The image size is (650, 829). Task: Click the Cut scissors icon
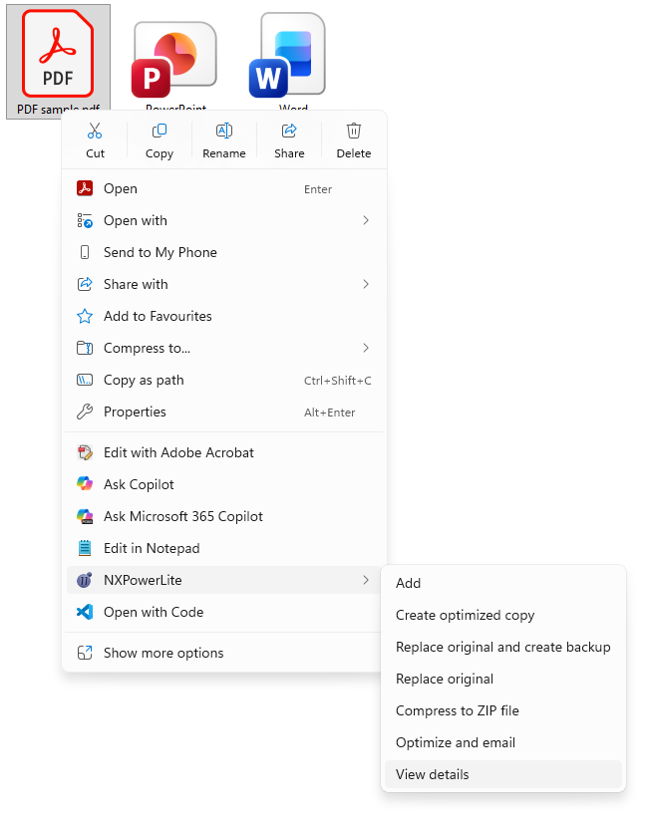click(95, 131)
